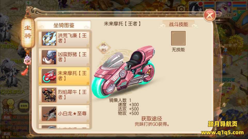Viewport: 248px width, 139px height.
Task: Click the large pink motorcycle preview
Action: pyautogui.click(x=125, y=72)
